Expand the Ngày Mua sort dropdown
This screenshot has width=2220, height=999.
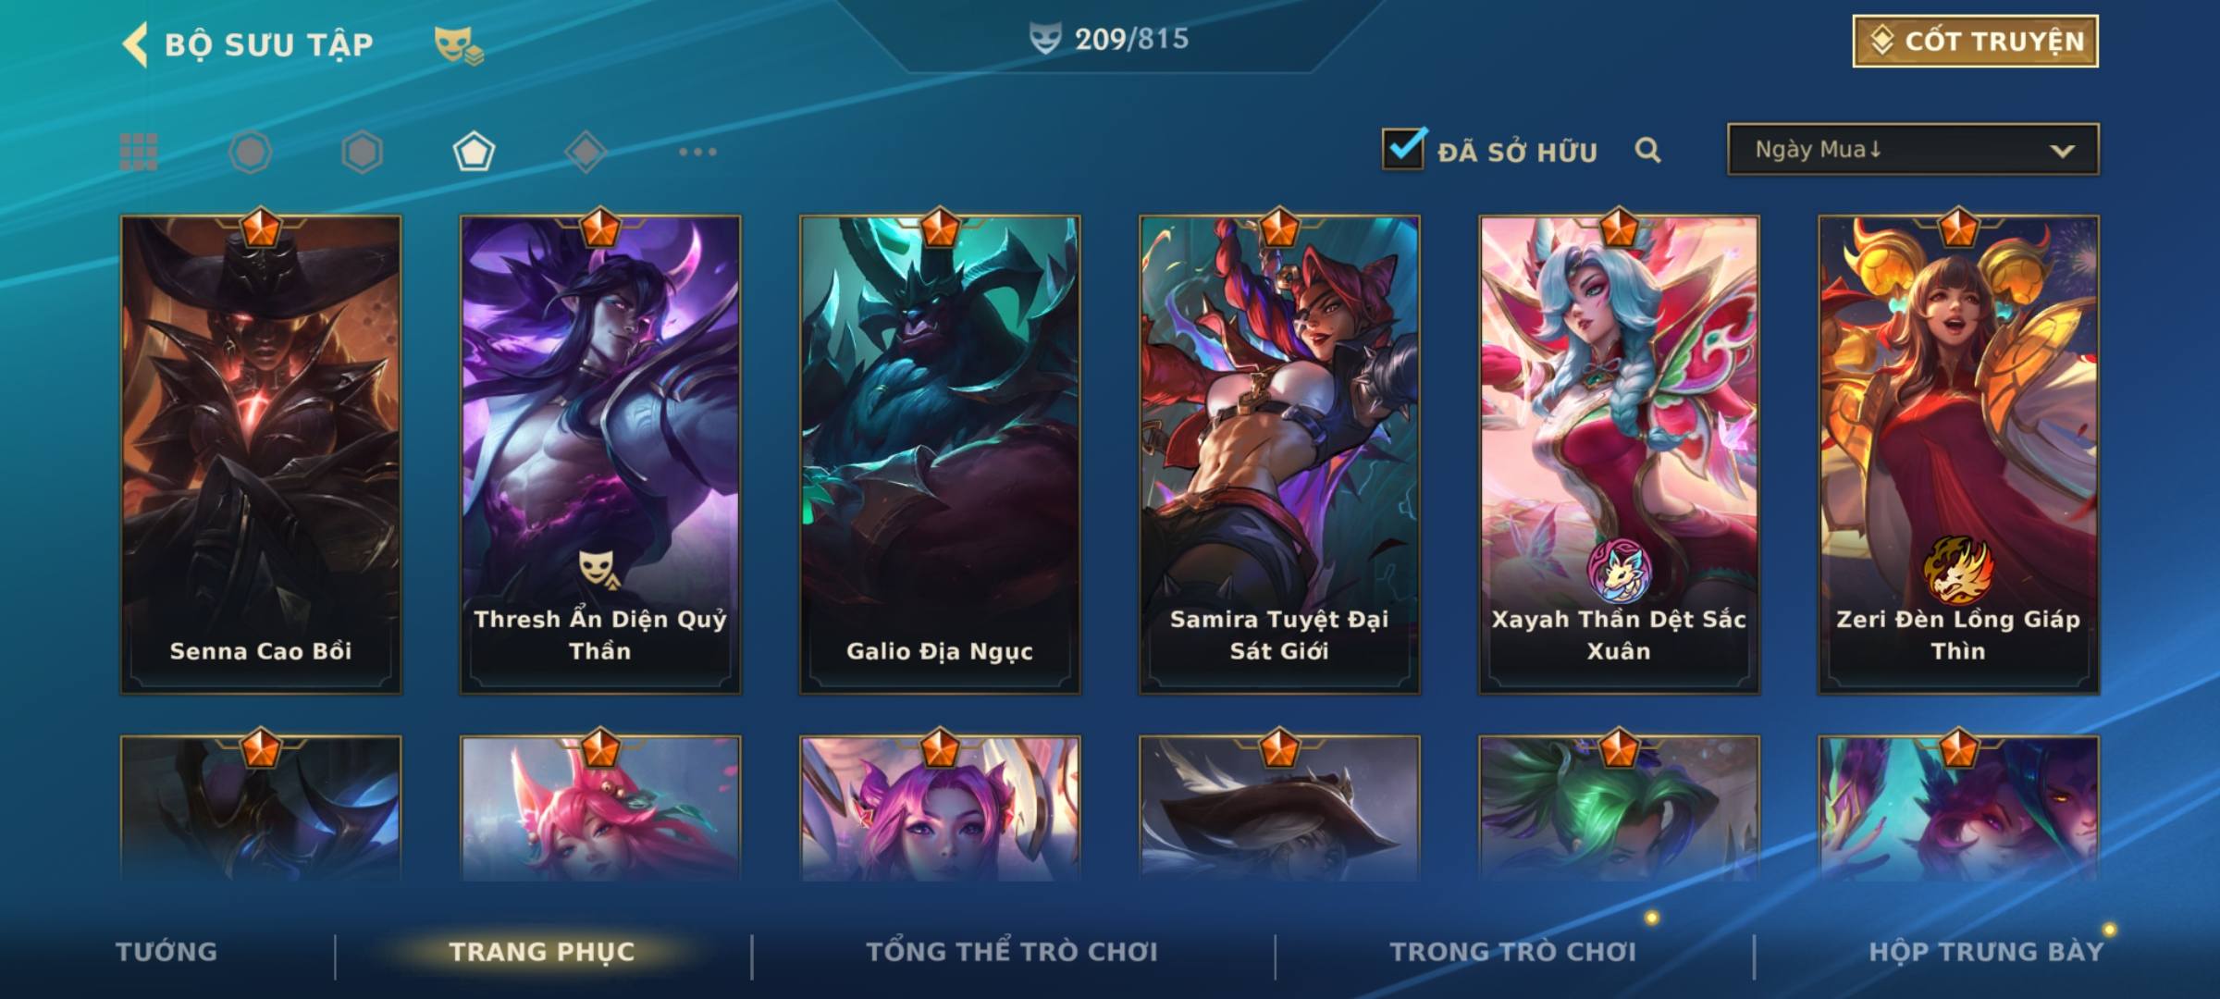(x=1913, y=149)
